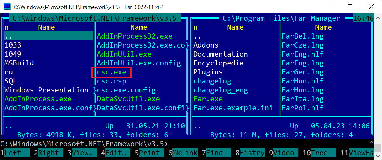Click the clock showing 16:46
The height and width of the screenshot is (160, 382).
point(363,18)
